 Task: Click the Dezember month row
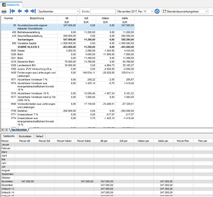[107, 185]
